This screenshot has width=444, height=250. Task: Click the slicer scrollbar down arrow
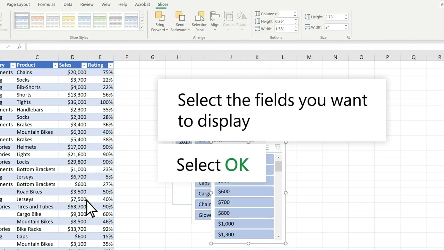[x=279, y=236]
